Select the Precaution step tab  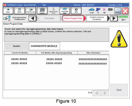[49, 18]
